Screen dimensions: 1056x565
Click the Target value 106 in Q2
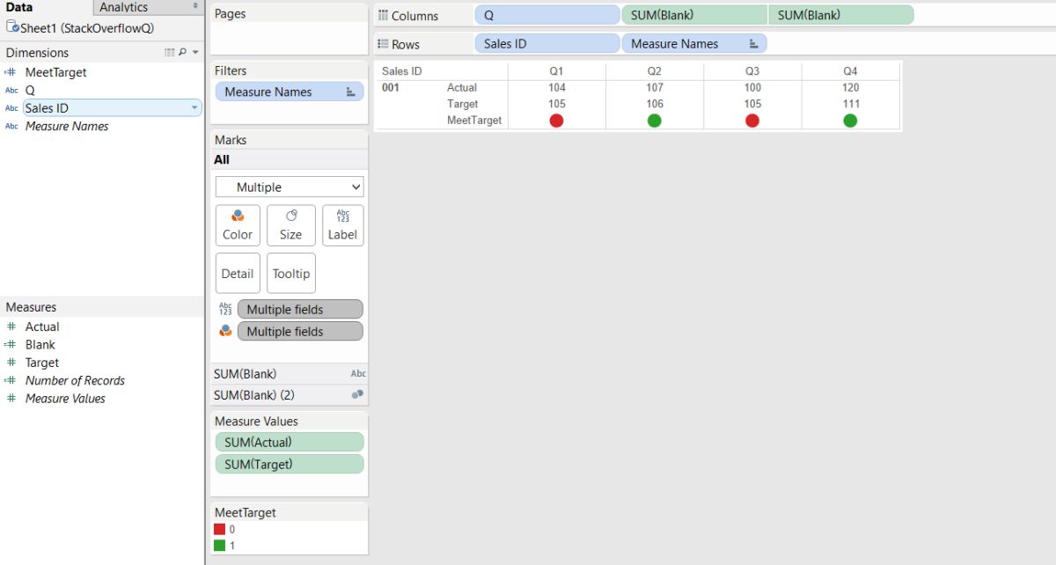click(x=654, y=104)
